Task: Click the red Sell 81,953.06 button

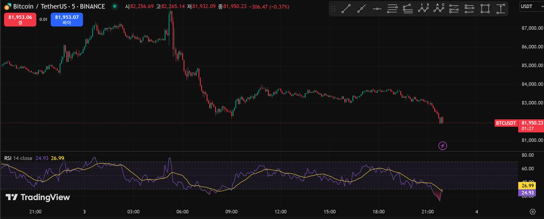Action: click(x=20, y=20)
